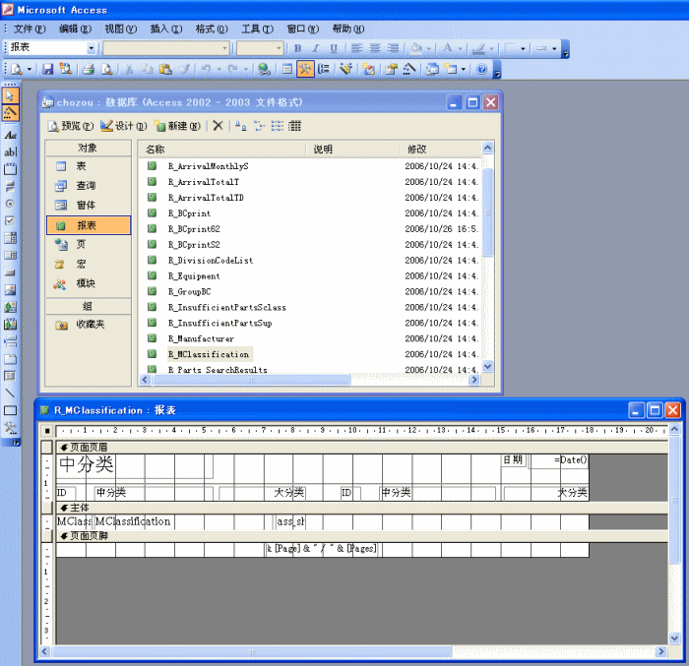Viewport: 689px width, 666px height.
Task: Select the List Box tool
Action: (10, 255)
